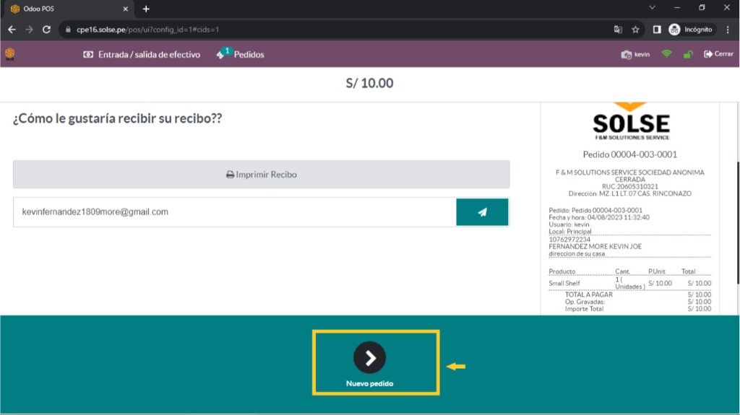Screen dimensions: 740x415
Task: Bookmark page with the star icon
Action: pos(635,30)
